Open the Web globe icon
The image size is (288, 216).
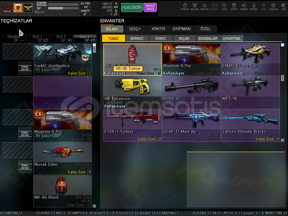coord(264,7)
